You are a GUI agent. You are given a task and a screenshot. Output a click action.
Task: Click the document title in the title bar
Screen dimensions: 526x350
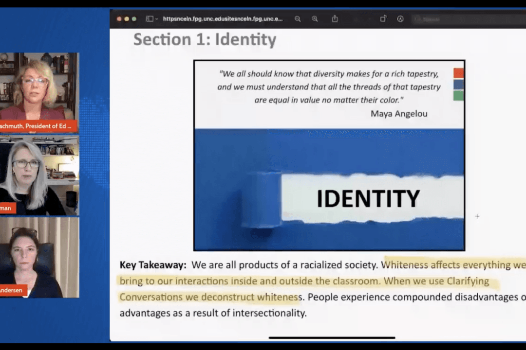223,19
